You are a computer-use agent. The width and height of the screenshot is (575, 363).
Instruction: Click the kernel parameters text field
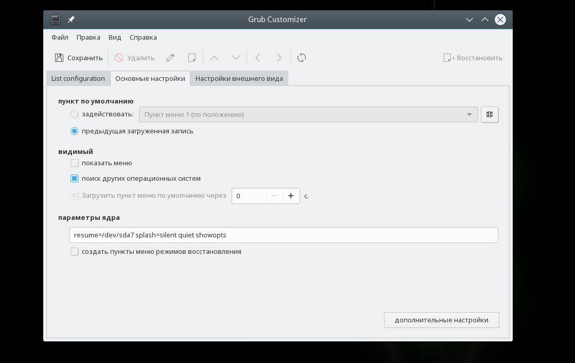click(x=284, y=235)
